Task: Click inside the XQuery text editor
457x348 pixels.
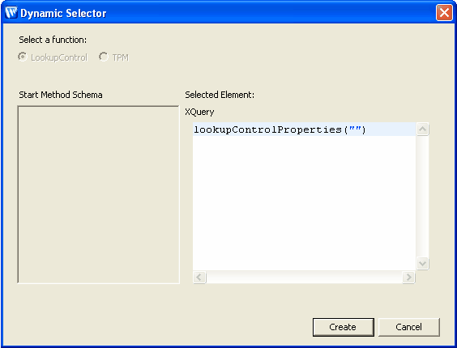Action: coord(305,197)
